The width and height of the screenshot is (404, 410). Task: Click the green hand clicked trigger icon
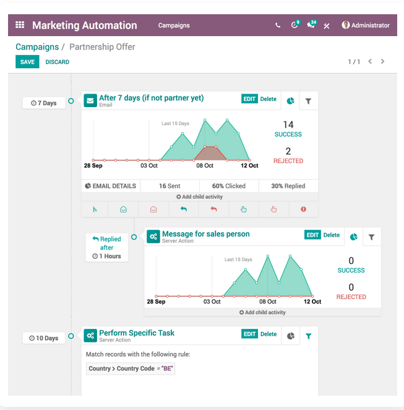click(x=243, y=209)
